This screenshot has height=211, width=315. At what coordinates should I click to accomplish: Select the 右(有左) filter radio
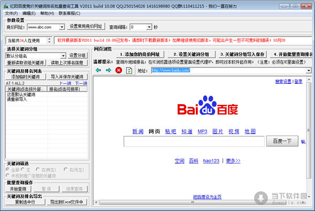click(38, 170)
